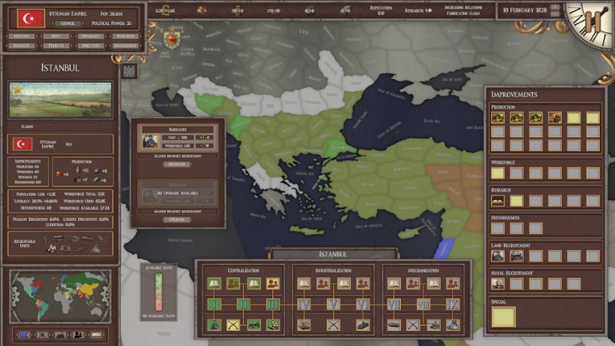615x346 pixels.
Task: Click the large yellow Special improvement slot
Action: (x=504, y=317)
